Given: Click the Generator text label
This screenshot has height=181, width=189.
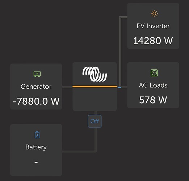Looking at the screenshot, I should tap(36, 87).
